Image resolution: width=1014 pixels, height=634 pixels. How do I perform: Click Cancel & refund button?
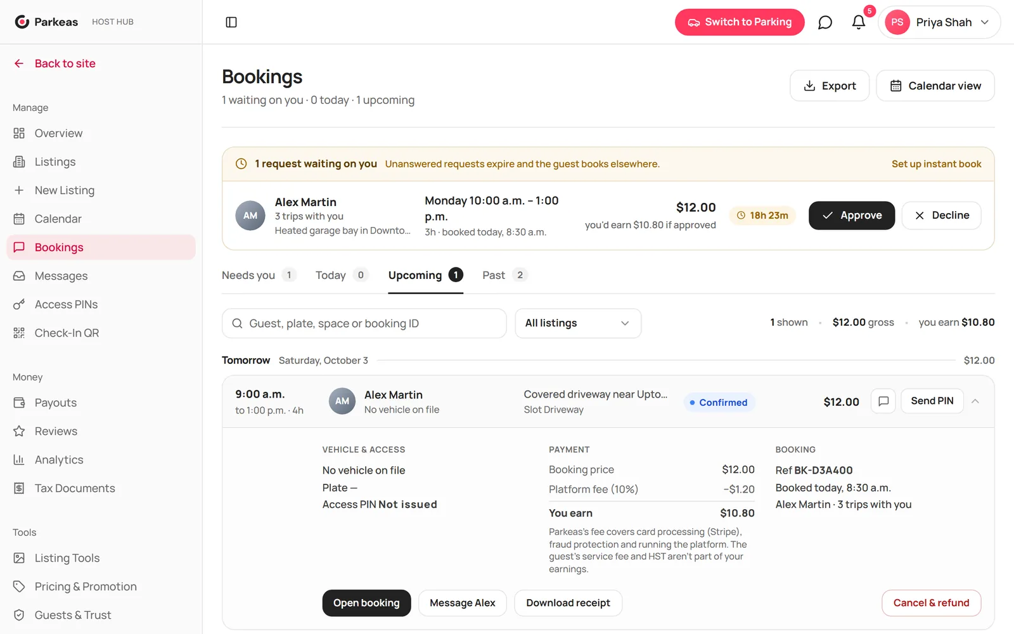coord(931,603)
